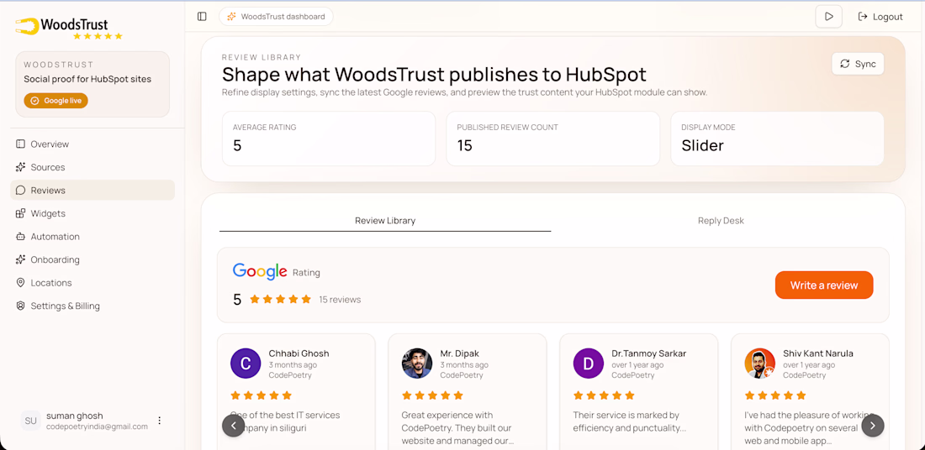The height and width of the screenshot is (450, 925).
Task: Open Settings & Billing in the sidebar
Action: tap(92, 306)
